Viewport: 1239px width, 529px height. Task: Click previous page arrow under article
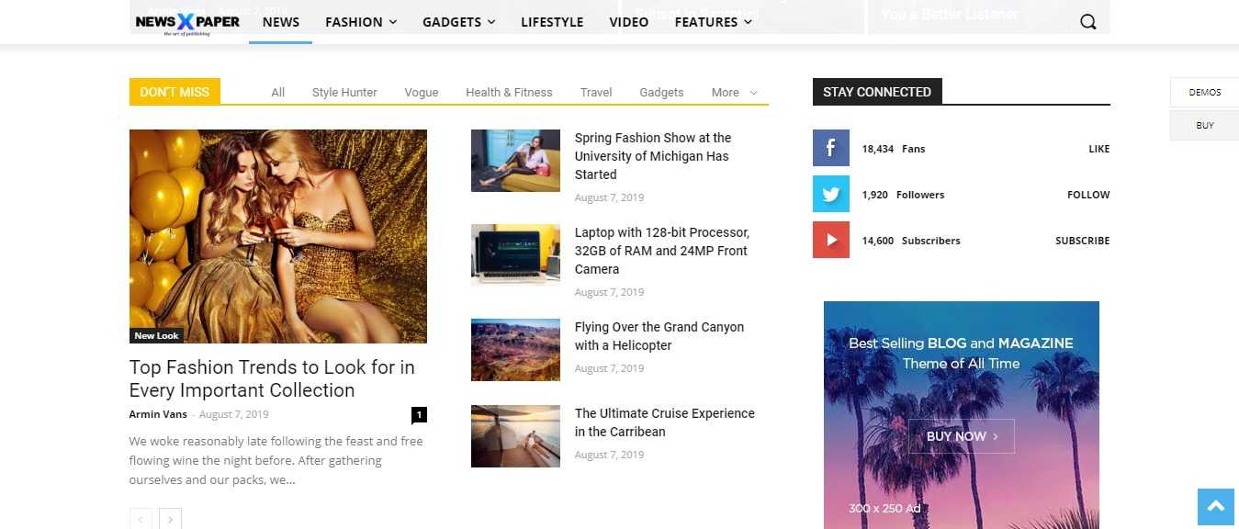141,519
